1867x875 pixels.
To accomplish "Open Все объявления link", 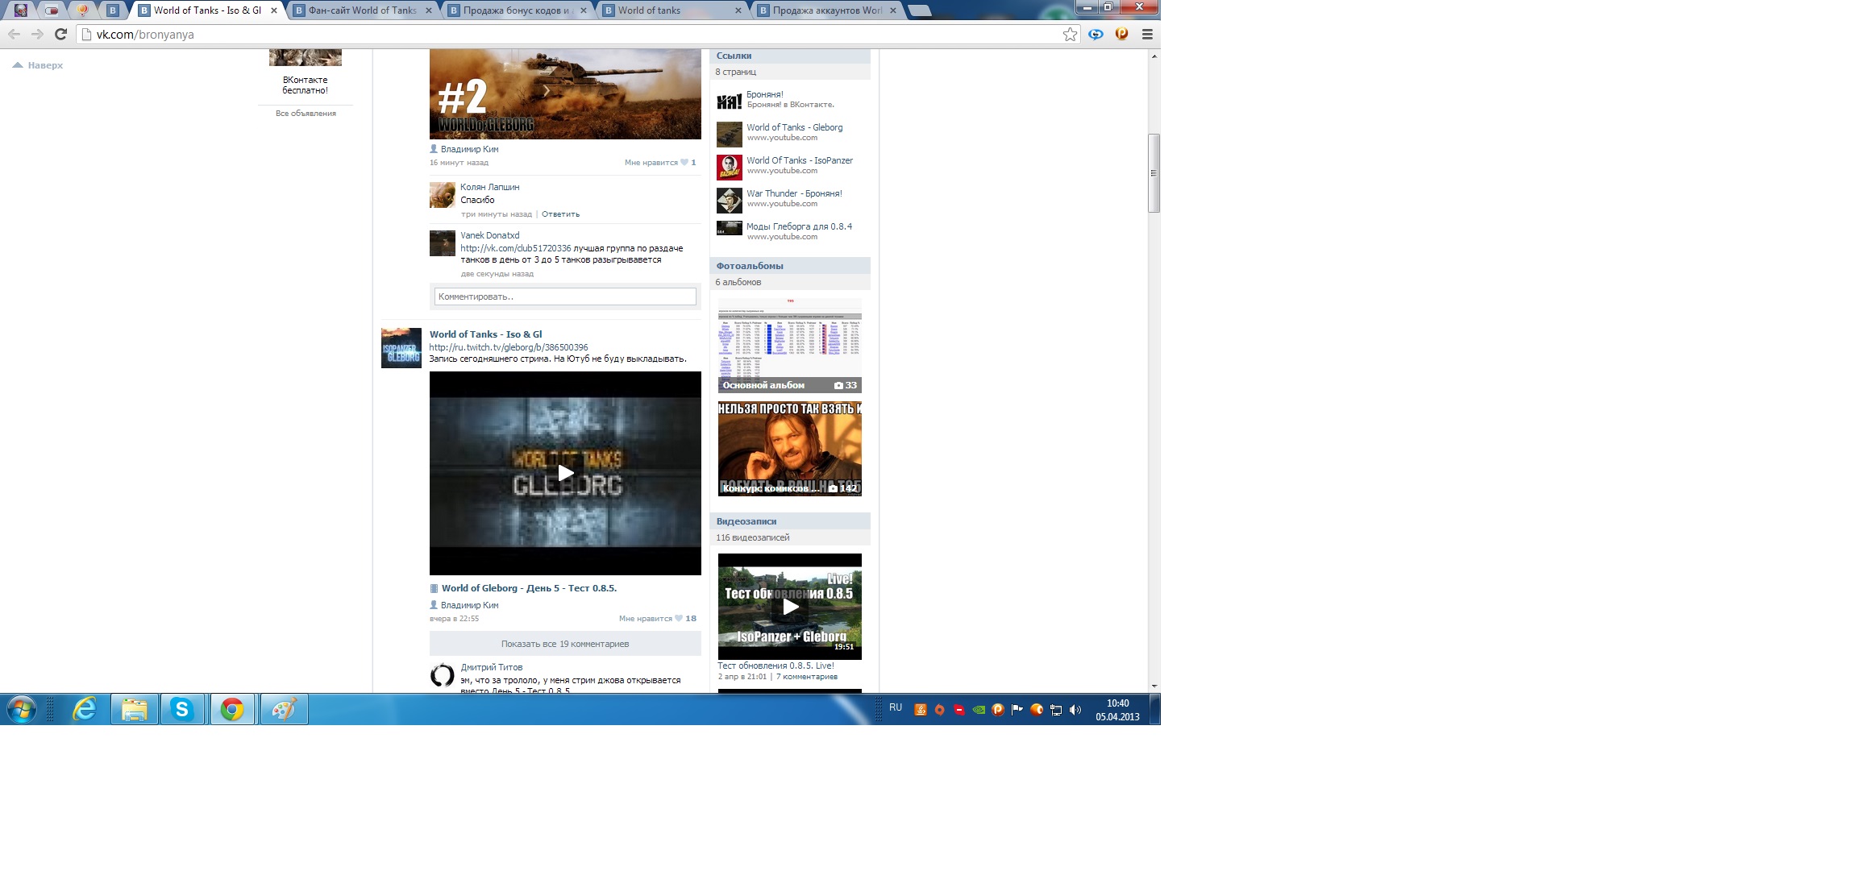I will coord(306,114).
